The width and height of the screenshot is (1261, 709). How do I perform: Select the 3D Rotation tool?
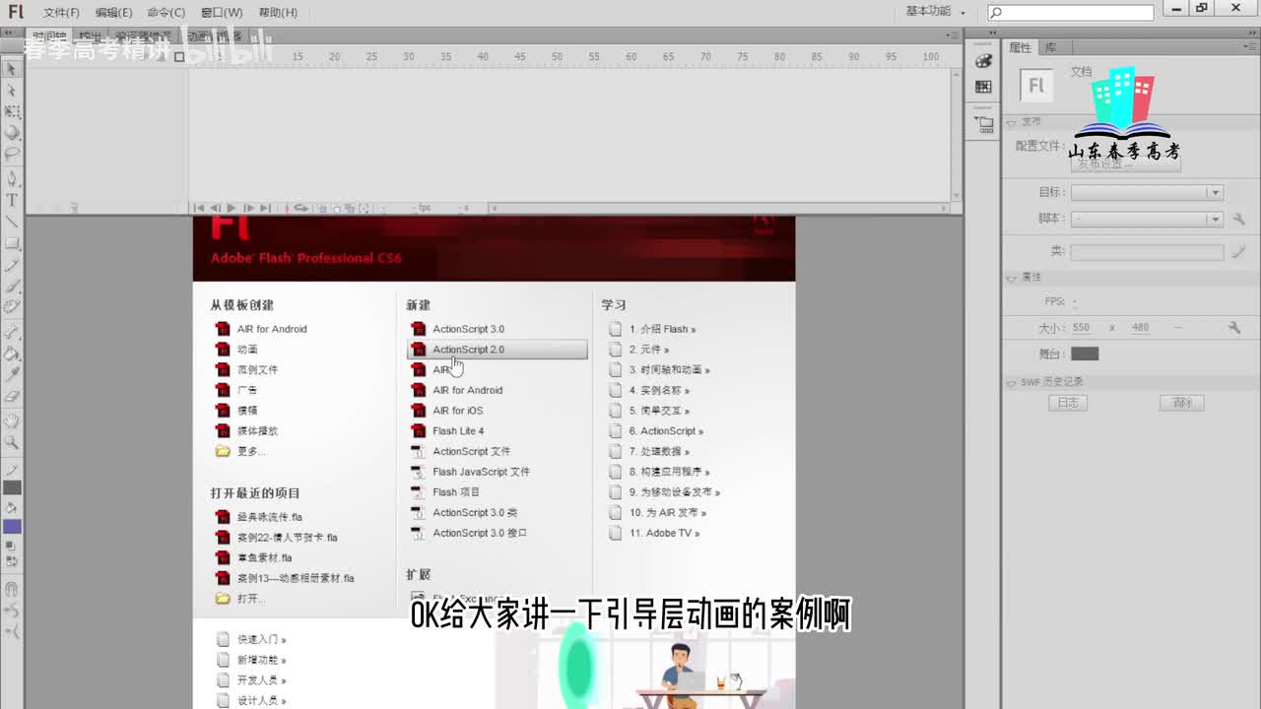point(12,132)
